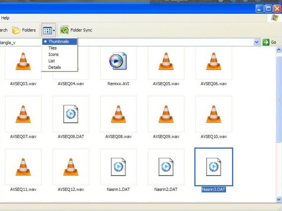Screen dimensions: 282x211
Task: Select the AVSEQ10.wav VLC cone icon
Action: click(x=214, y=114)
